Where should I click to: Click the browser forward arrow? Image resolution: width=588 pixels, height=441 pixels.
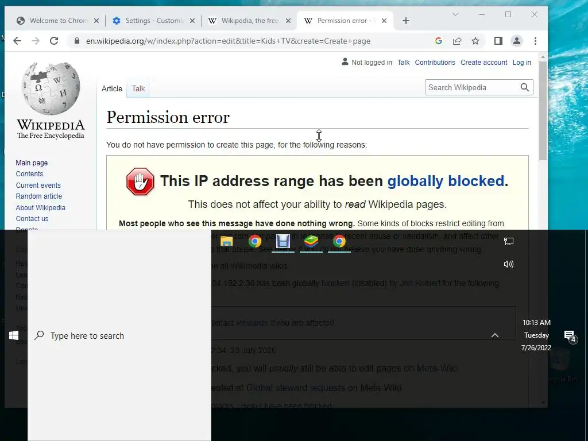(x=36, y=41)
